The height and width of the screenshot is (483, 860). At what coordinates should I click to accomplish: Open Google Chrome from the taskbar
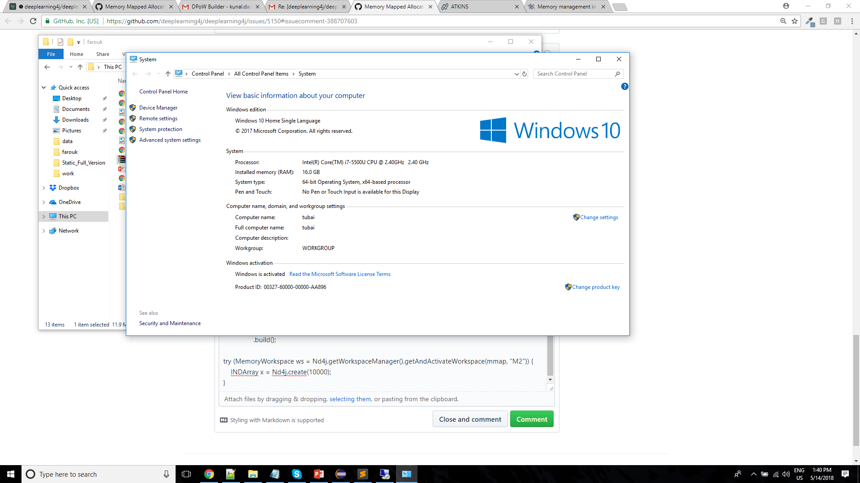209,474
